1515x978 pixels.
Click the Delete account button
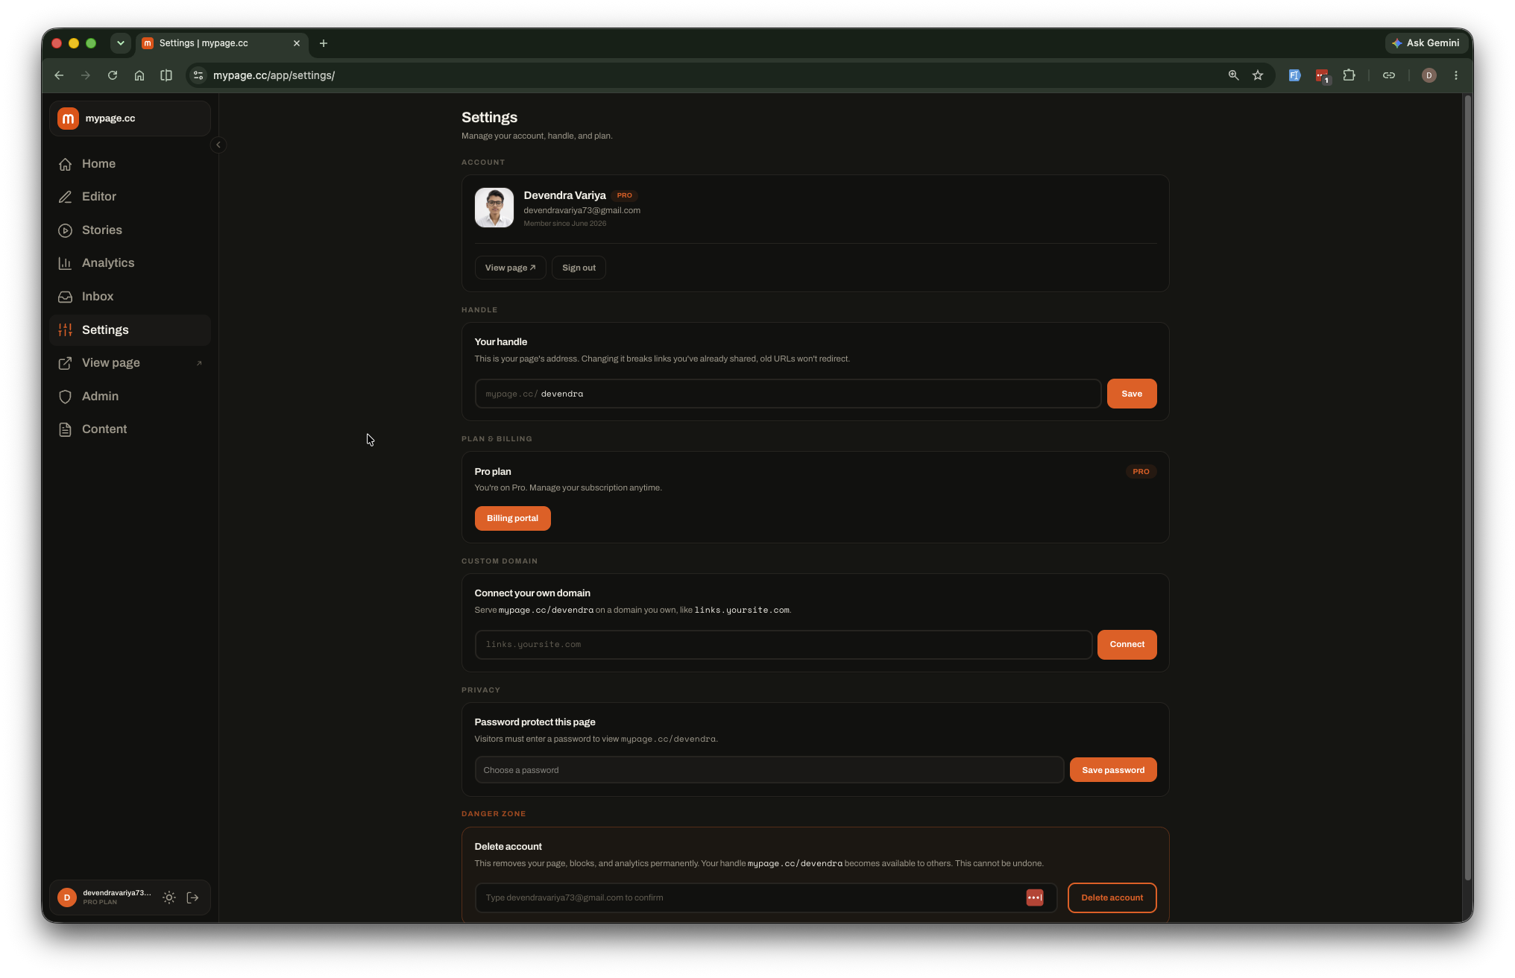tap(1112, 897)
